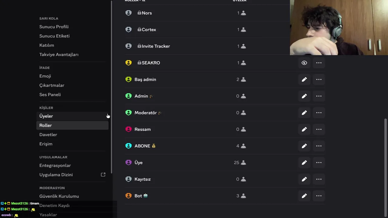Click the edit pencil for Moderatör role
This screenshot has width=388, height=218.
pos(304,113)
